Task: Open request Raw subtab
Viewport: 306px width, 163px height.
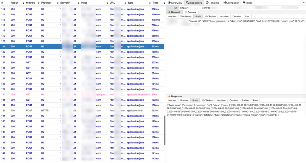Action: (x=247, y=16)
